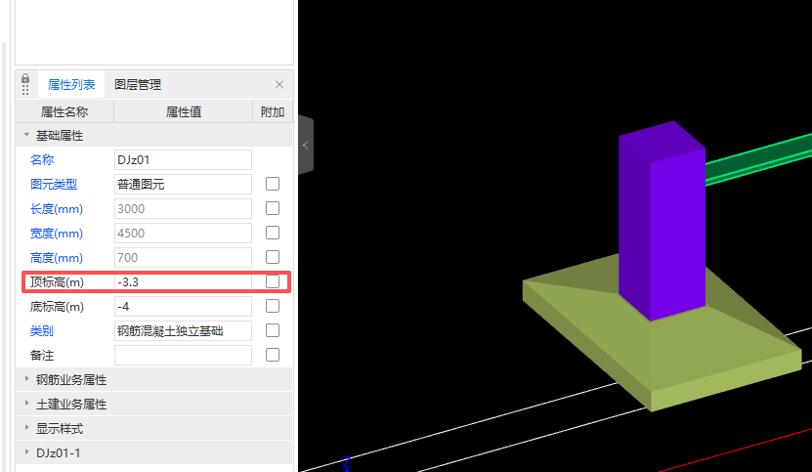
Task: Open the 图层管理 tab
Action: point(138,84)
